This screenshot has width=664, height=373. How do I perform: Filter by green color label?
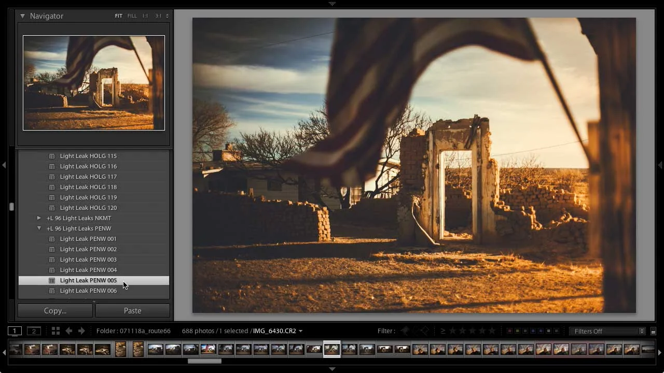[525, 331]
